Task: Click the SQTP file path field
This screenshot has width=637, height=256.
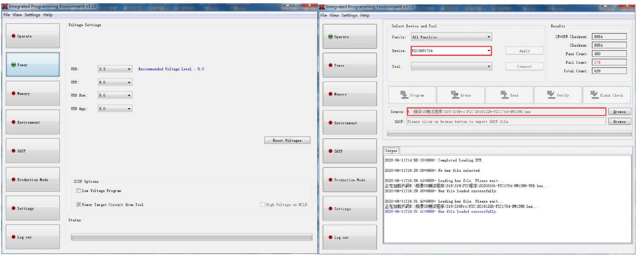Action: [506, 122]
